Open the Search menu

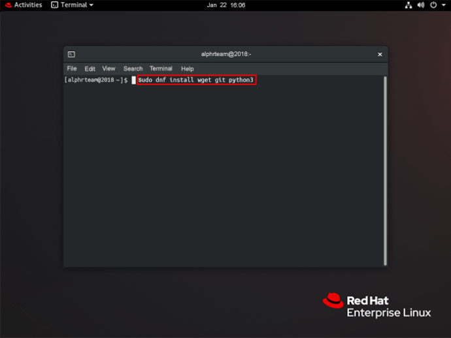coord(133,69)
